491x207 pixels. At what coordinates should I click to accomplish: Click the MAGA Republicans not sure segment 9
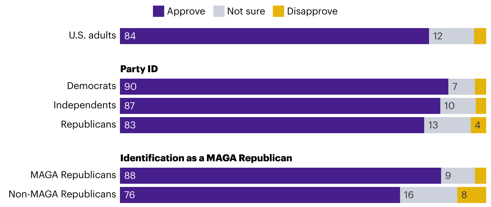pos(458,176)
